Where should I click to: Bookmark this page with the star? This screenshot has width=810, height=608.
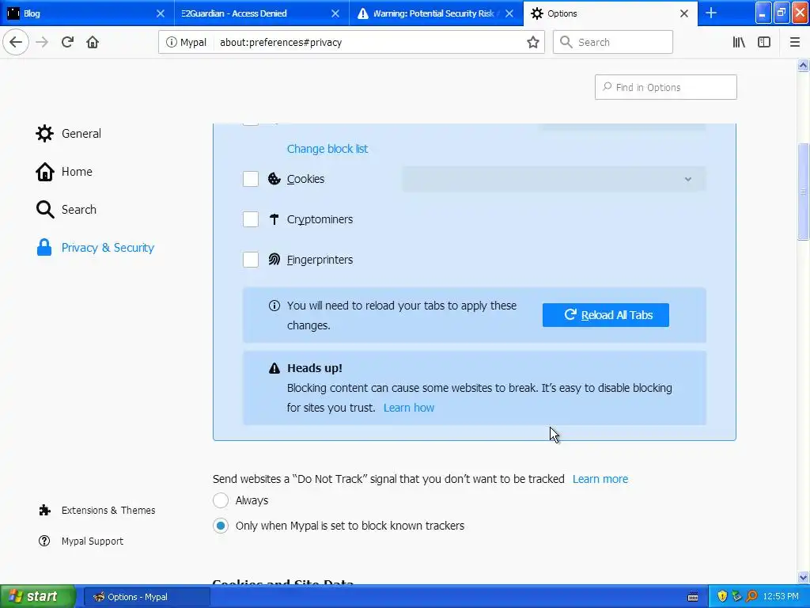533,43
